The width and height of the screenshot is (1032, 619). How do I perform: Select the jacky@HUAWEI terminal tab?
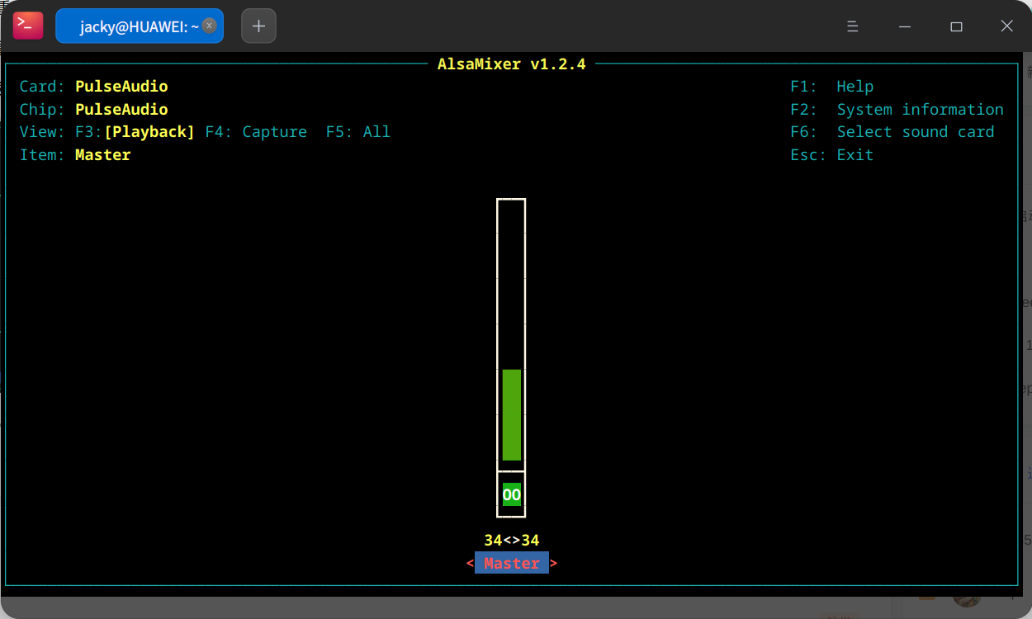[x=132, y=26]
